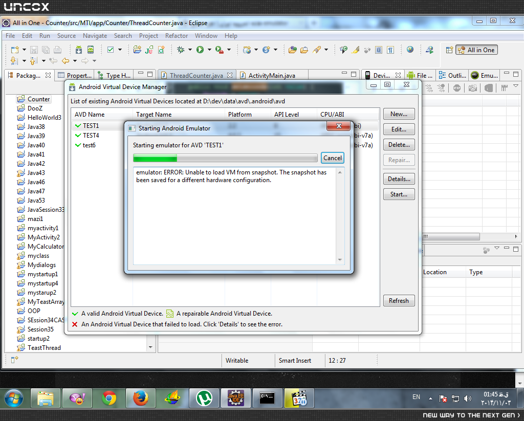The height and width of the screenshot is (421, 524).
Task: Open the web browser globe icon
Action: pyautogui.click(x=410, y=50)
